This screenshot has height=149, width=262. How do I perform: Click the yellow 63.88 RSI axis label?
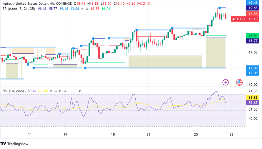tap(253, 97)
